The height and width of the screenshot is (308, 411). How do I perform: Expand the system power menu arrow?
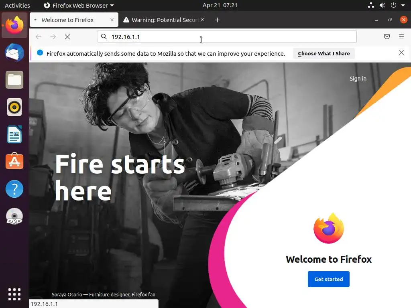[x=403, y=5]
